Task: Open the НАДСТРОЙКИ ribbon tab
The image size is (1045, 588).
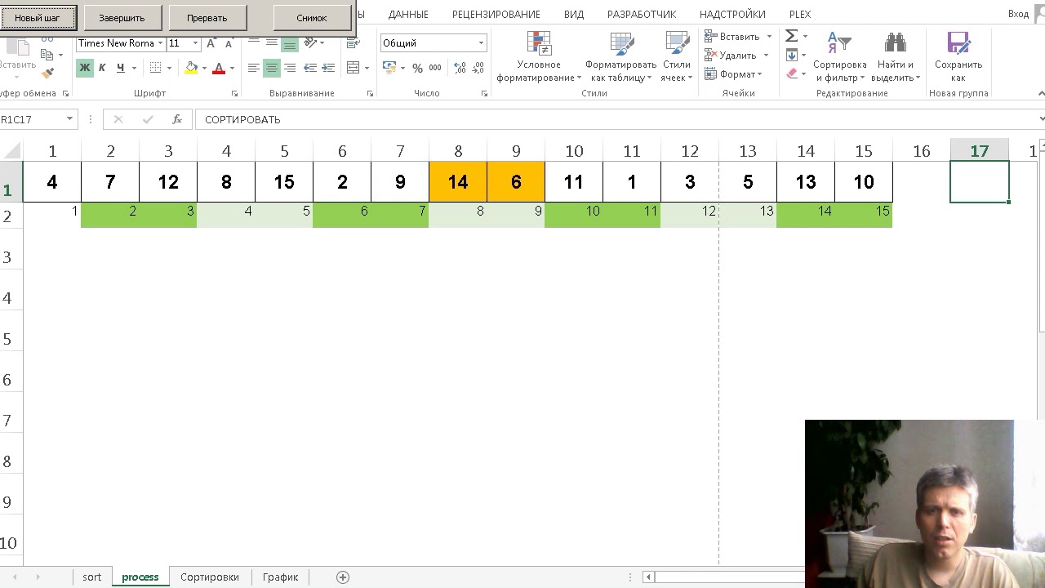Action: [732, 15]
